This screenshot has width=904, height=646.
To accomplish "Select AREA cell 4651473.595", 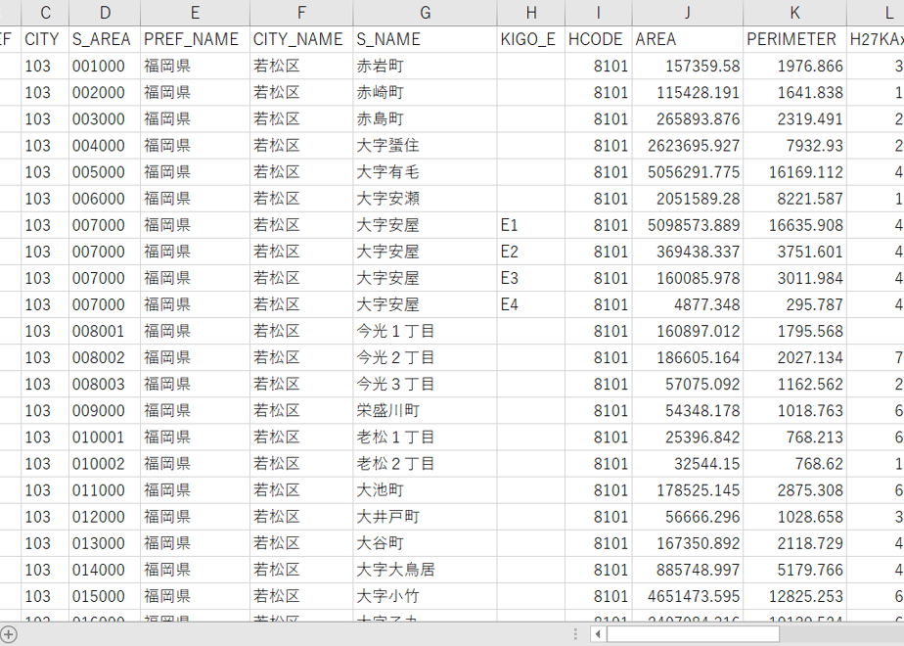I will [x=687, y=596].
